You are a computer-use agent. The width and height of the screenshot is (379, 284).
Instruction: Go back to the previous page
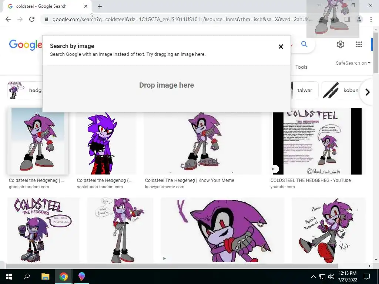[x=8, y=19]
